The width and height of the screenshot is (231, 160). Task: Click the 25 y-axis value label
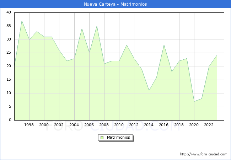pyautogui.click(x=9, y=53)
